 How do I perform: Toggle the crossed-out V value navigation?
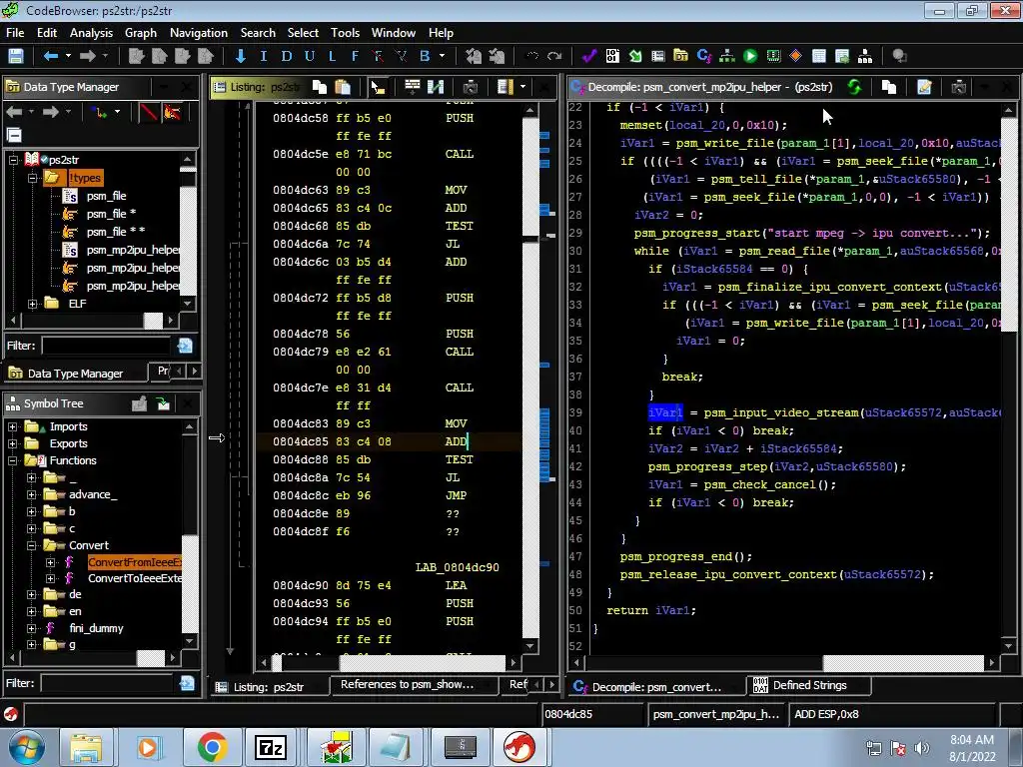[x=401, y=56]
